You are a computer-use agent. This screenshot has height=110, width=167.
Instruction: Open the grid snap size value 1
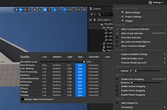click(49, 10)
